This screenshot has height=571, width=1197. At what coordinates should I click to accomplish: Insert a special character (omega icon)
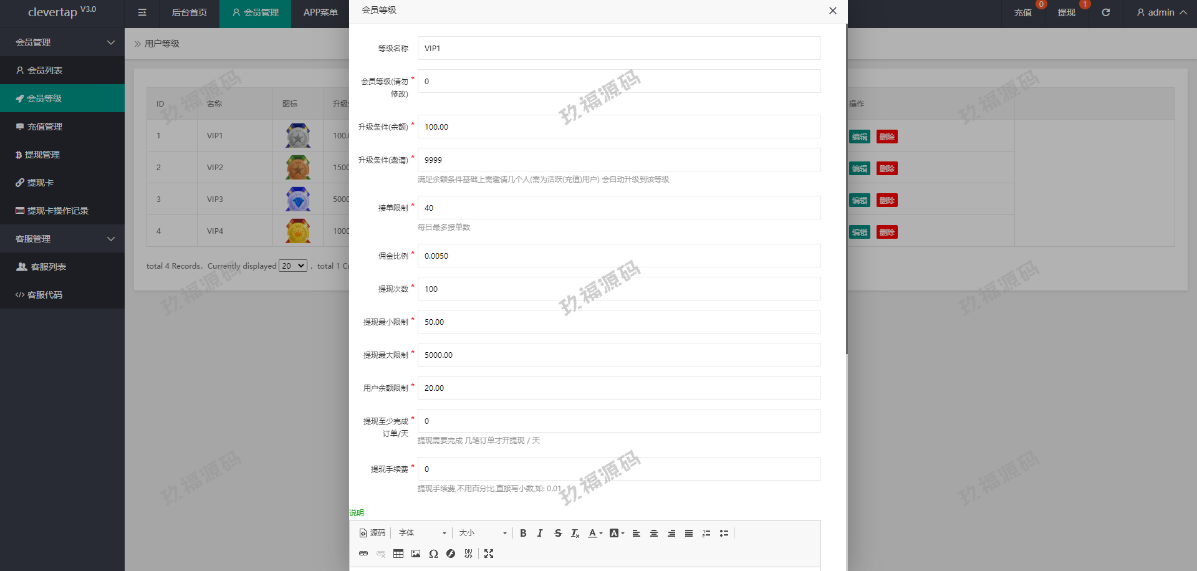tap(433, 554)
